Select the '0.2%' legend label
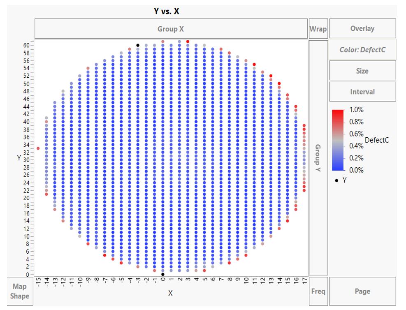Image resolution: width=406 pixels, height=310 pixels. coord(356,158)
